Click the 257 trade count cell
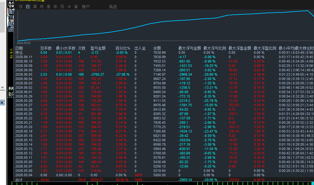Screen dimensions: 314x185 coord(81,136)
